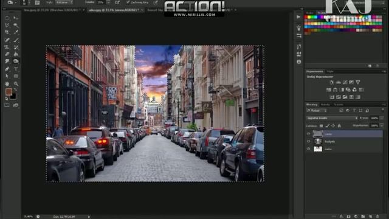Select the highlighted Burn/Sponge tool
389x219 pixels.
click(x=16, y=61)
